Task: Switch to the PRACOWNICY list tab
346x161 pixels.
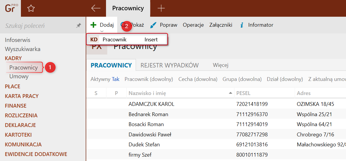Action: tap(111, 65)
